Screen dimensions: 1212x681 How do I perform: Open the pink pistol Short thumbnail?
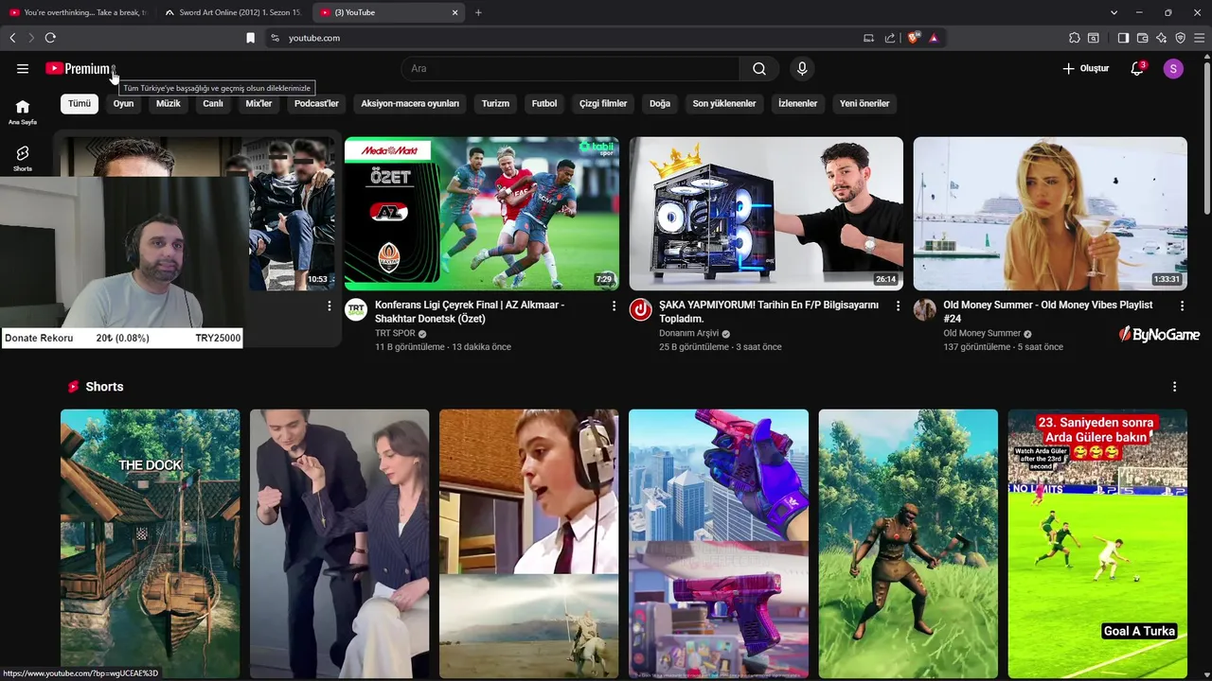tap(719, 544)
